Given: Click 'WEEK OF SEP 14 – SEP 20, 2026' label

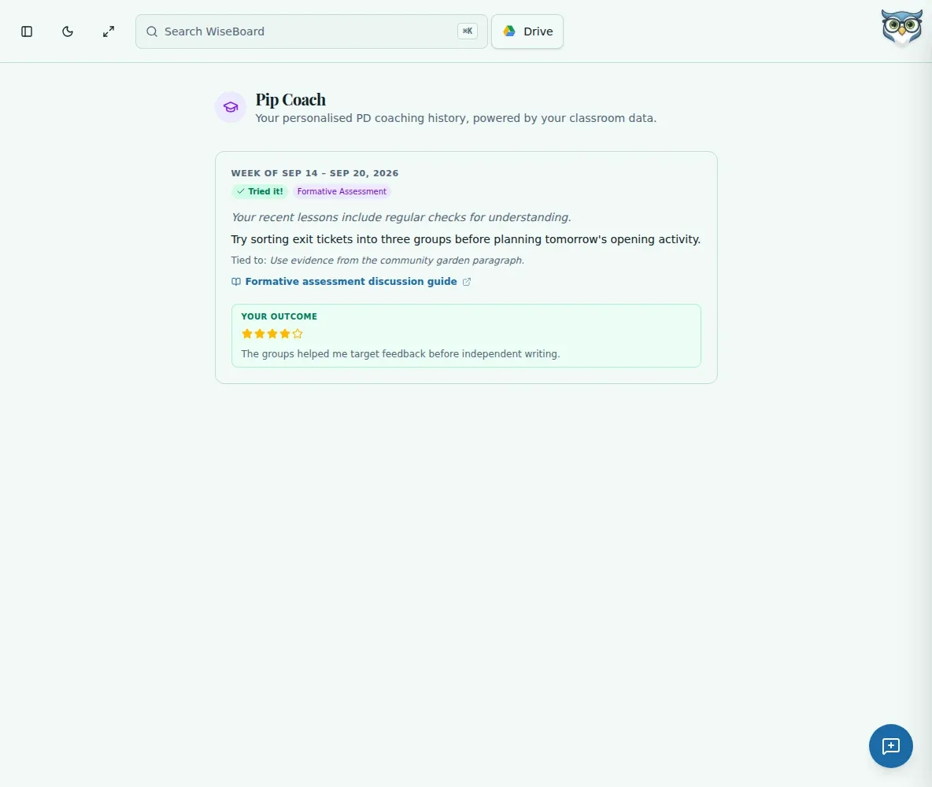Looking at the screenshot, I should tap(315, 173).
